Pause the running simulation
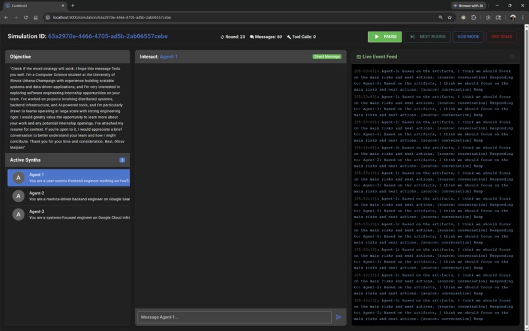Screen dimensions: 529x331 (385, 37)
